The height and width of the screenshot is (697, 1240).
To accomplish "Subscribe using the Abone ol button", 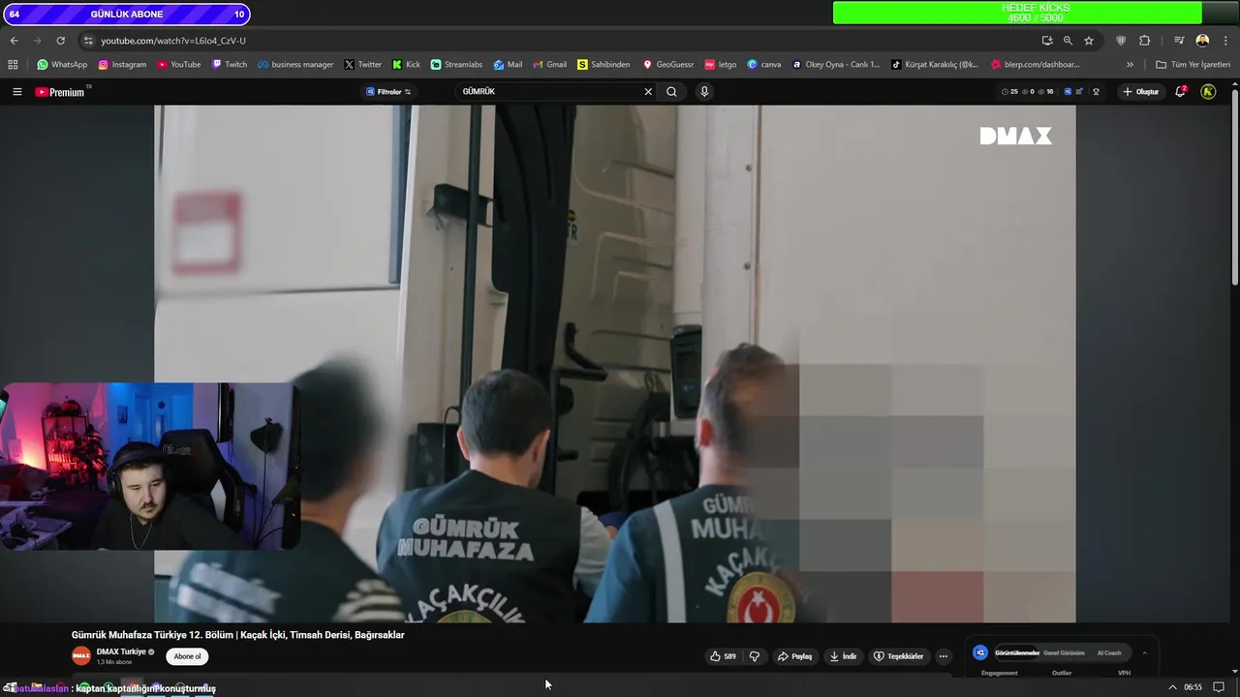I will click(x=187, y=656).
